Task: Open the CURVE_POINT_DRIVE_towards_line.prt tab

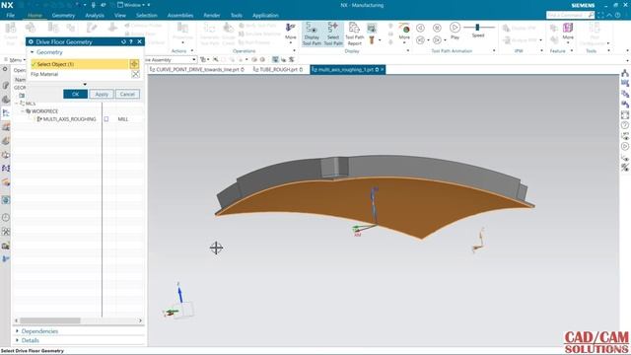Action: [197, 70]
